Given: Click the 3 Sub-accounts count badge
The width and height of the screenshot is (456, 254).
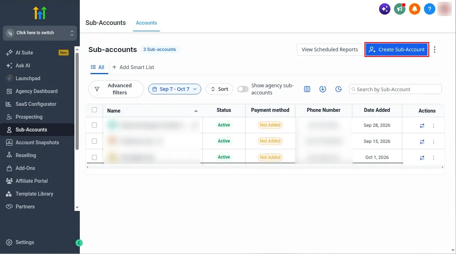Looking at the screenshot, I should (x=160, y=50).
